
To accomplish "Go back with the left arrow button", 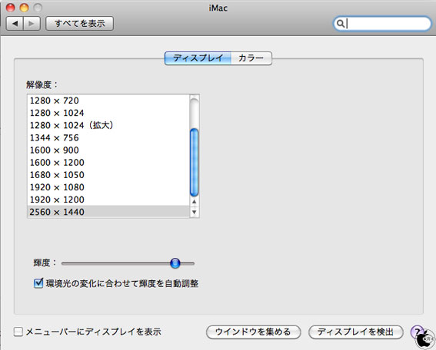I will point(15,24).
